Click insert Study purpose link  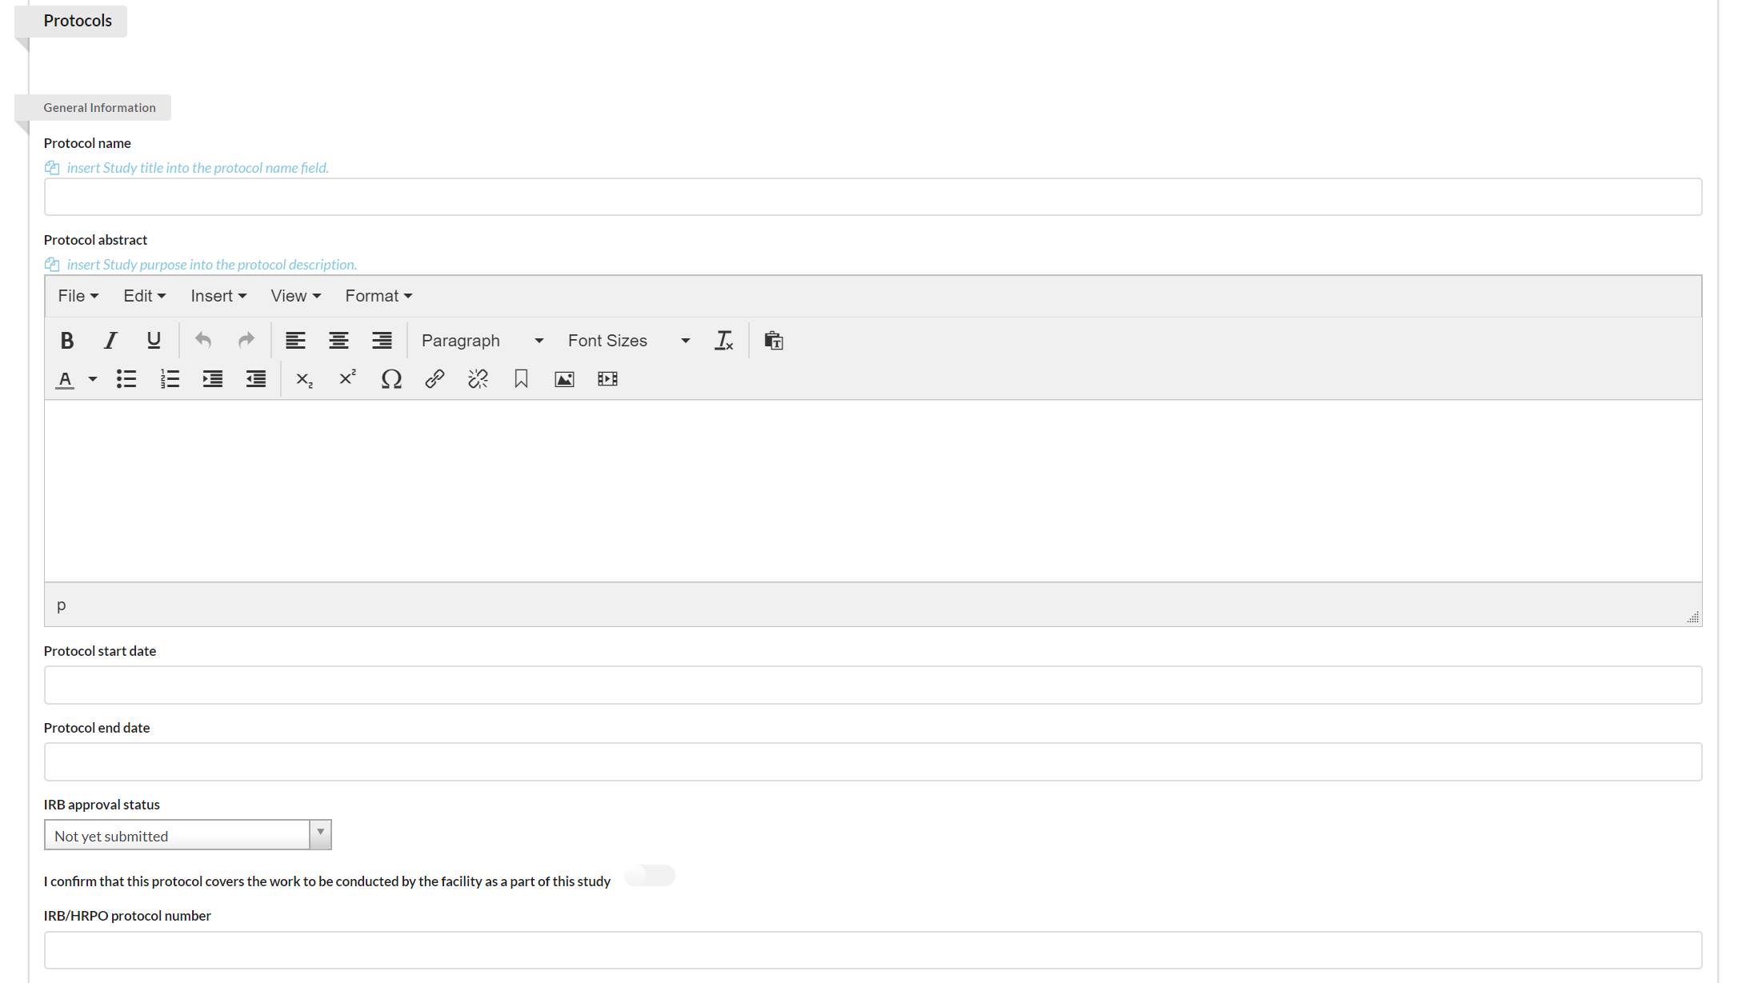[211, 265]
